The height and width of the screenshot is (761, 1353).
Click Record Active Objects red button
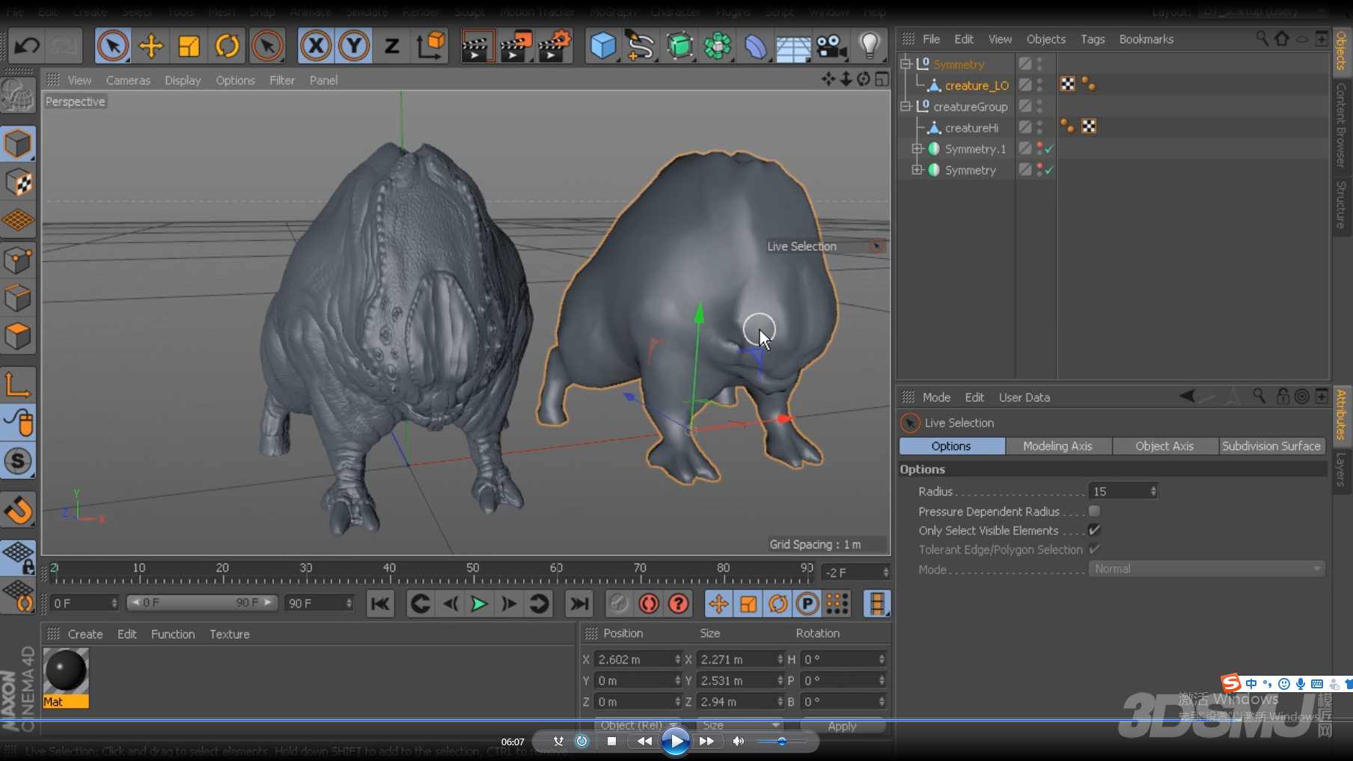648,603
